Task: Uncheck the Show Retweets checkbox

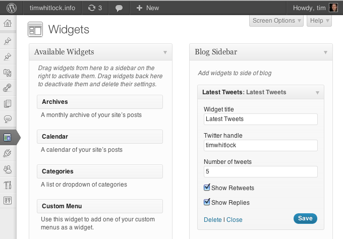Action: point(207,188)
